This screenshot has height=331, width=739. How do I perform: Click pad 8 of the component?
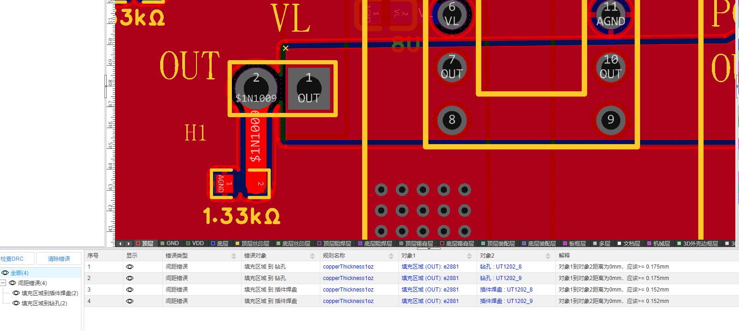452,120
